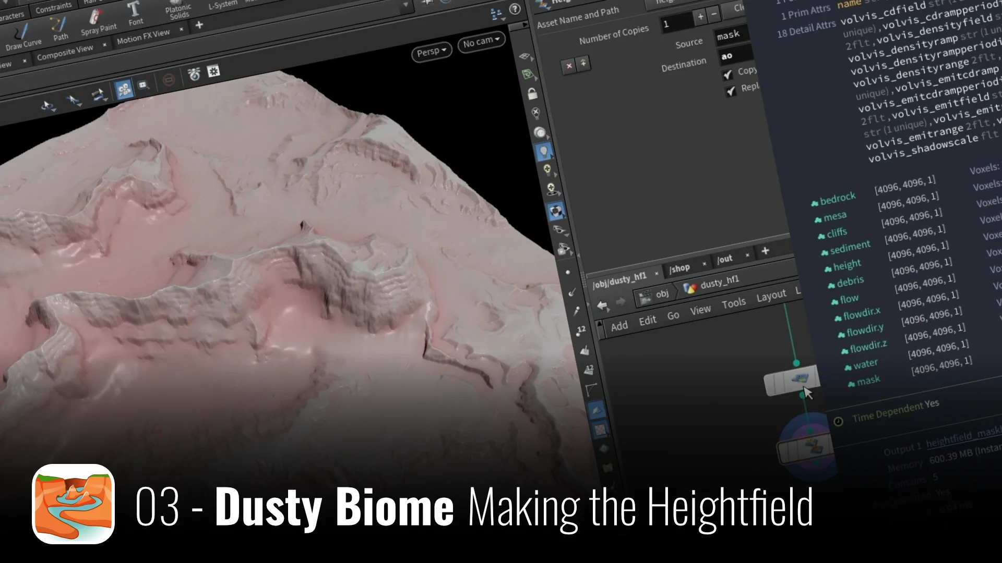Toggle the highlighted checkered material display icon
This screenshot has height=563, width=1002.
pyautogui.click(x=556, y=211)
